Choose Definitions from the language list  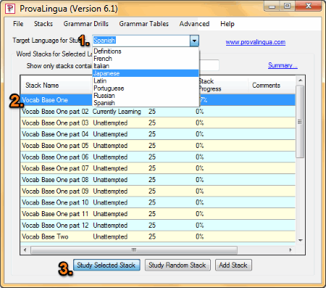[146, 52]
